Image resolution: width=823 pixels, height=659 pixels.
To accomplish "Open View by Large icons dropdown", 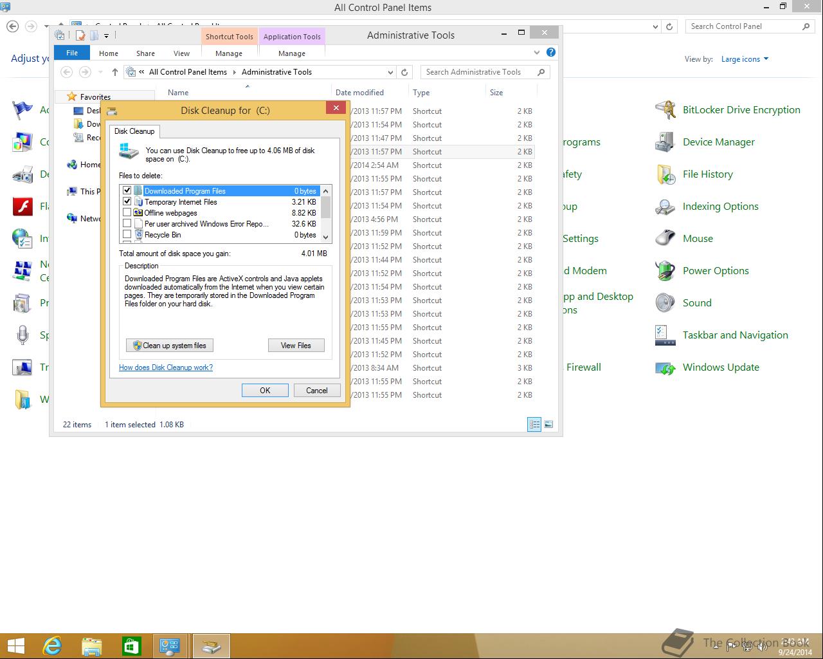I will (745, 59).
